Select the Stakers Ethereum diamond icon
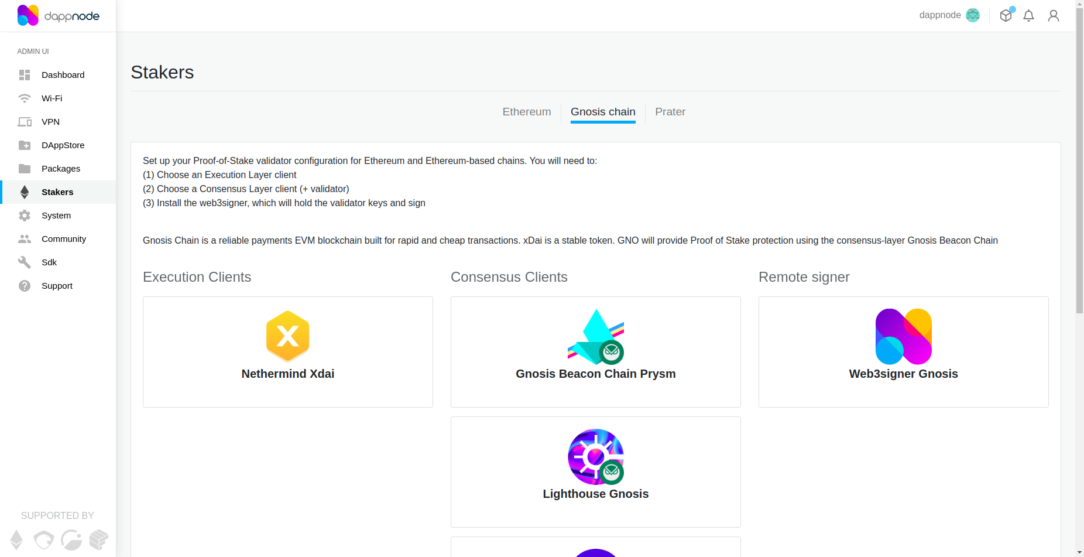 25,192
